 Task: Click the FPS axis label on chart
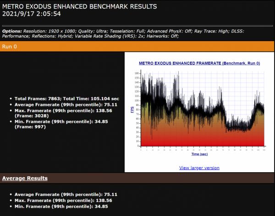click(x=132, y=110)
